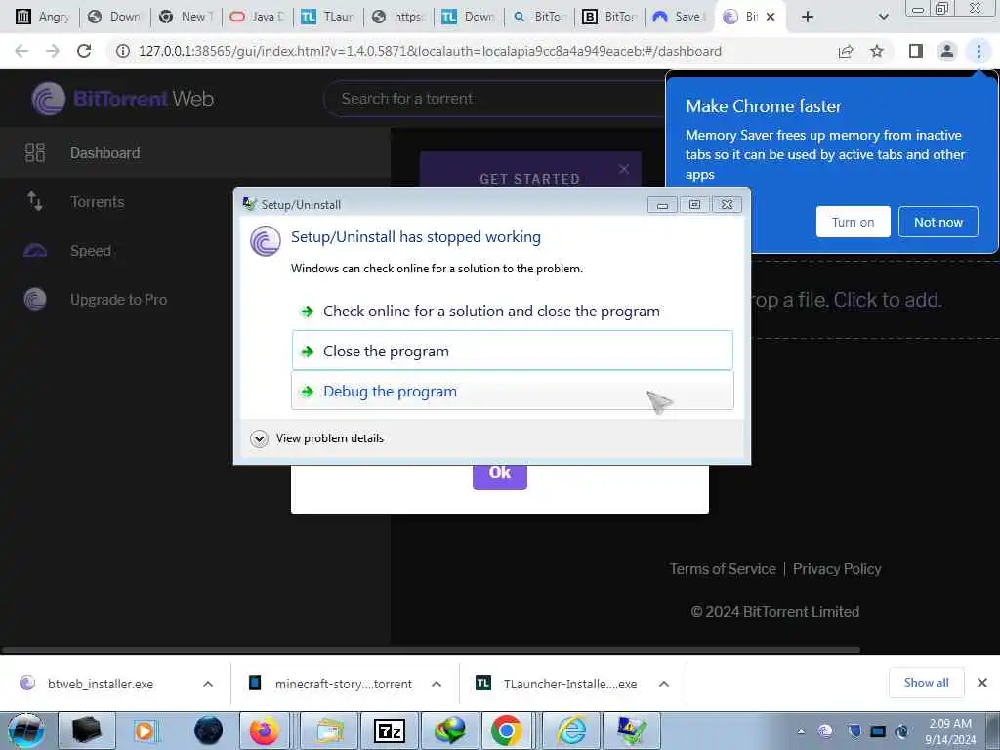The image size is (1000, 750).
Task: Choose Debug the program option
Action: click(x=512, y=391)
